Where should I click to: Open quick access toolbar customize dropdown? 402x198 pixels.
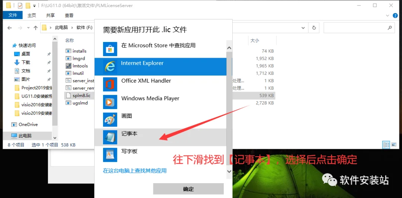34,6
